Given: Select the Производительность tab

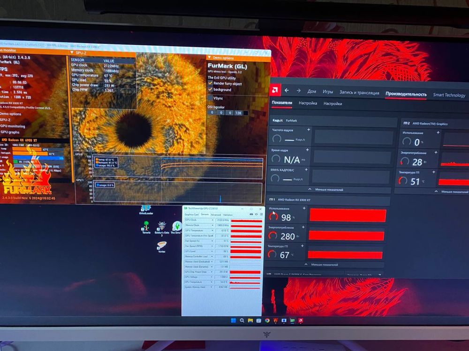Looking at the screenshot, I should coord(406,94).
